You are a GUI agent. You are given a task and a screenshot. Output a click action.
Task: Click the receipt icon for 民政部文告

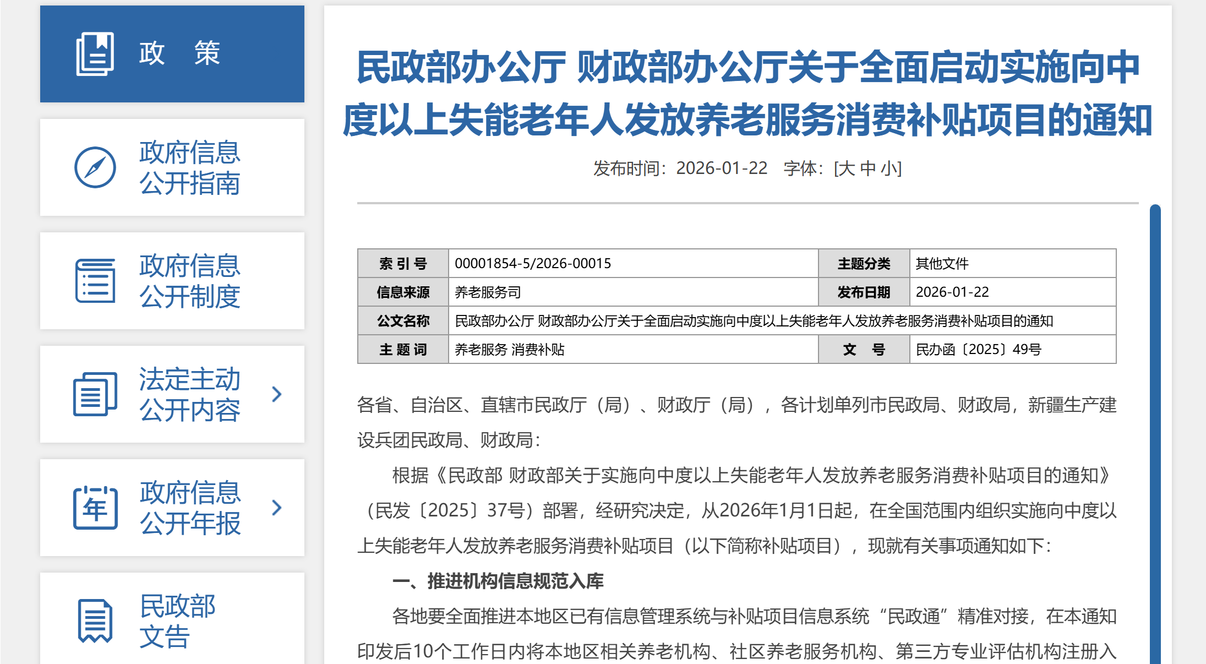click(95, 621)
